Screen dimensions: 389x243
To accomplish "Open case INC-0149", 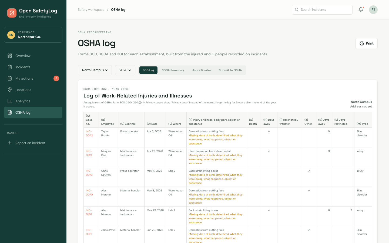I will tap(89, 153).
